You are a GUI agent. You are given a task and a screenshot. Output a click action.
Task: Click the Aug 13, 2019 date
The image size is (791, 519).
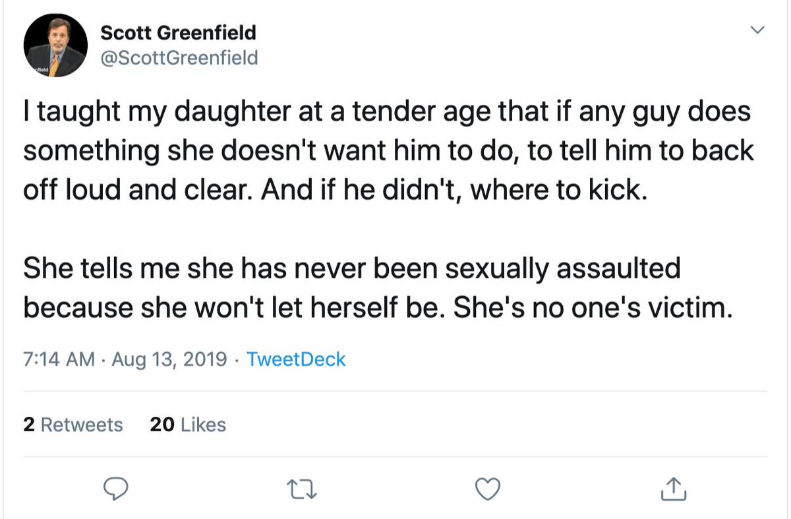click(170, 359)
